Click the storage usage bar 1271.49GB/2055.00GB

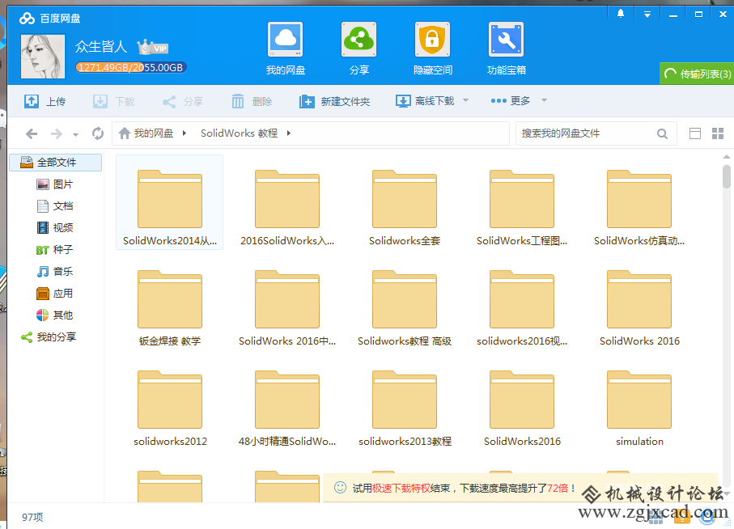pos(131,67)
